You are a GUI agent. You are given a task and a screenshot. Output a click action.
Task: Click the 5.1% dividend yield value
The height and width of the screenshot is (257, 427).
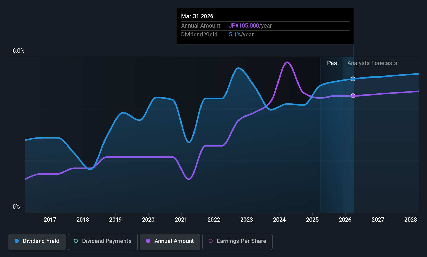coord(235,35)
